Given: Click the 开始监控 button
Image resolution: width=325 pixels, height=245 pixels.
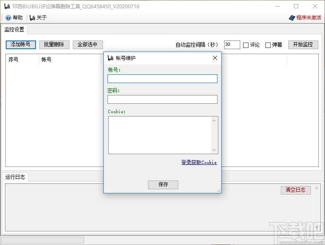Looking at the screenshot, I should coord(303,45).
